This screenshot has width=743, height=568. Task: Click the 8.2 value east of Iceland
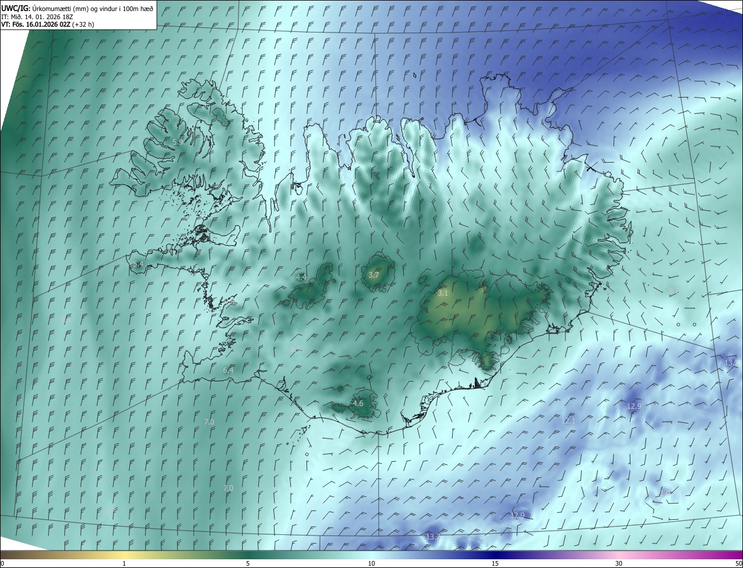coord(673,291)
